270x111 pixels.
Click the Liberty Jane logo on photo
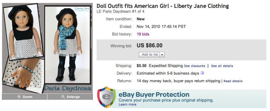pyautogui.click(x=82, y=9)
